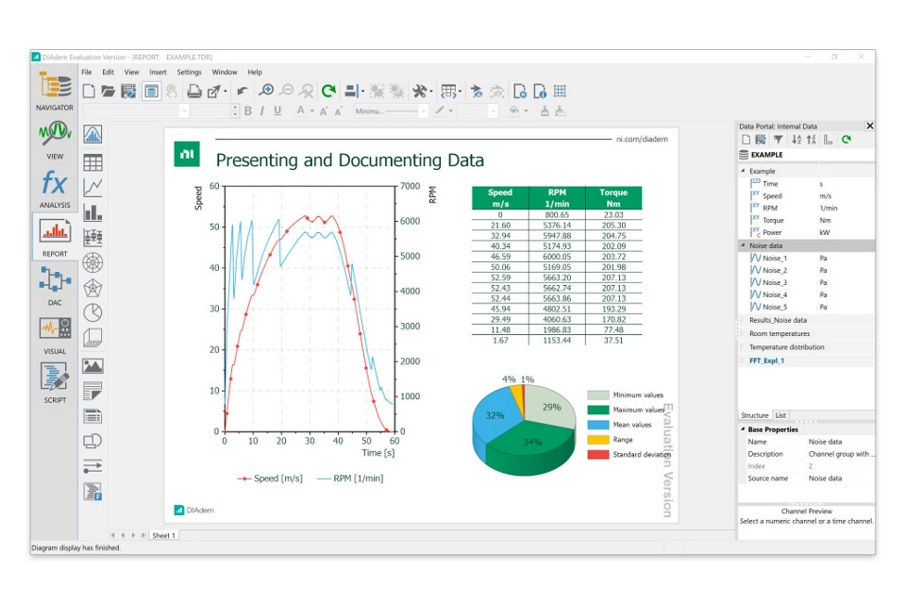Open the SCRIPT panel
The height and width of the screenshot is (604, 906).
pyautogui.click(x=55, y=381)
